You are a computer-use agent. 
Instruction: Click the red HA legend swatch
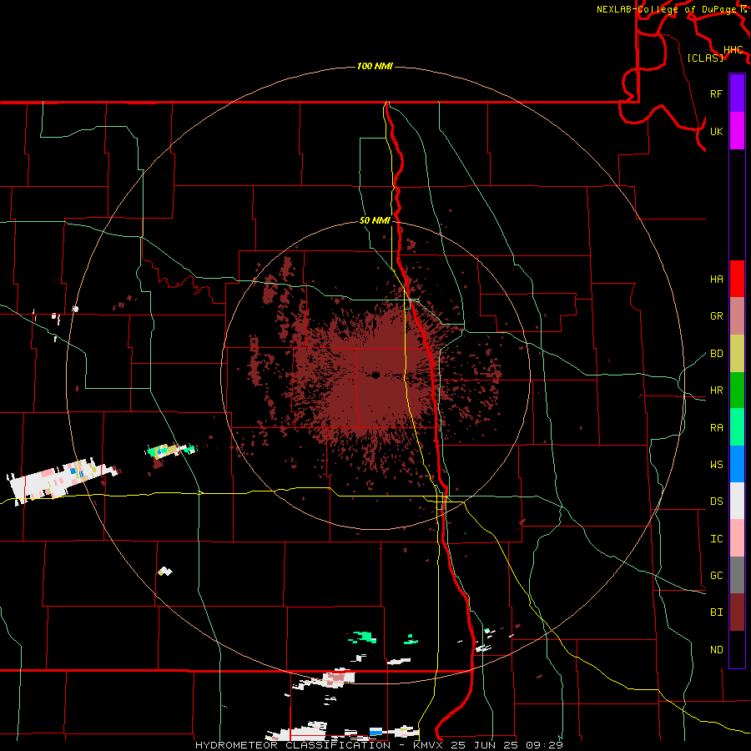(737, 279)
